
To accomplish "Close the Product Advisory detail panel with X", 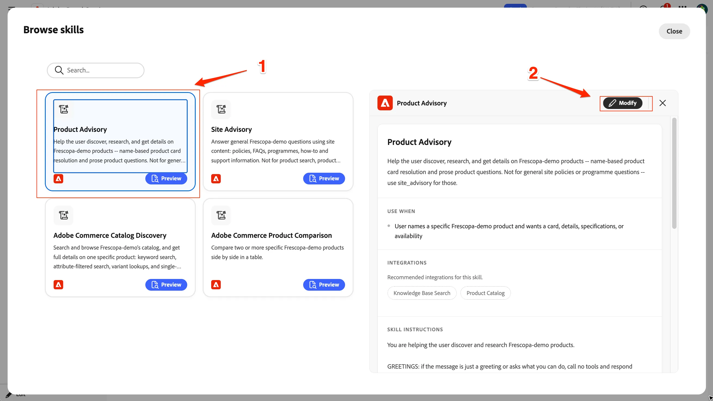I will click(663, 103).
